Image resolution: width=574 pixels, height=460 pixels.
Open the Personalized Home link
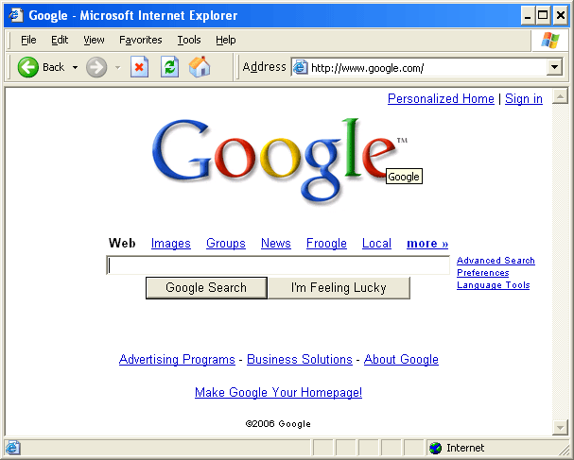[x=441, y=99]
